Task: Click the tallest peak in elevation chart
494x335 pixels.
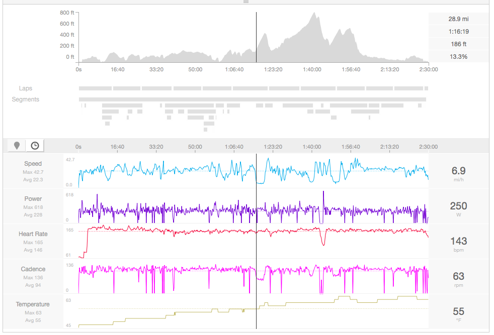Action: pyautogui.click(x=314, y=15)
